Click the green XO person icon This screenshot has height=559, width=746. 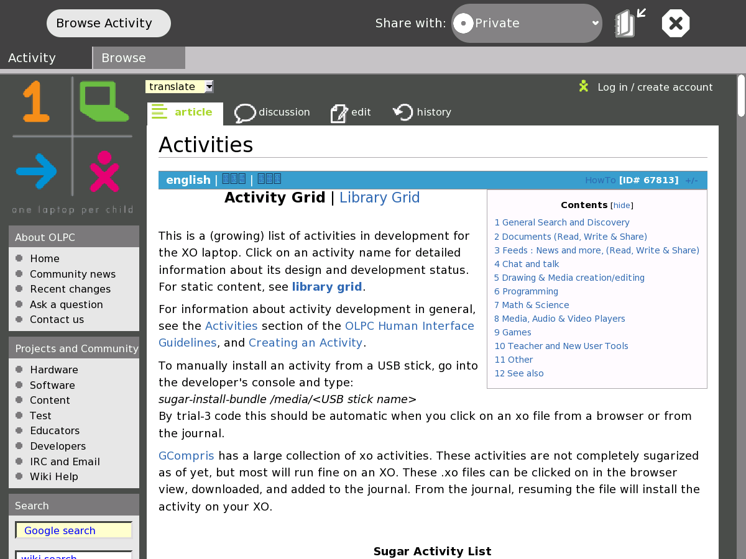(x=583, y=86)
